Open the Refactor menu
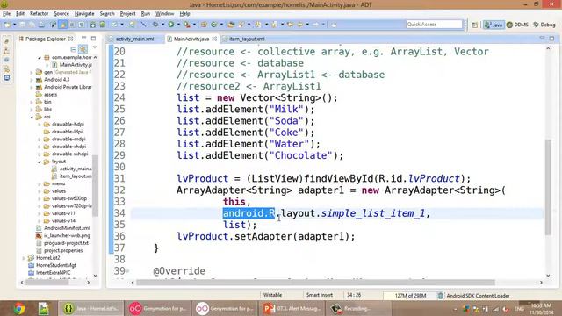 39,14
